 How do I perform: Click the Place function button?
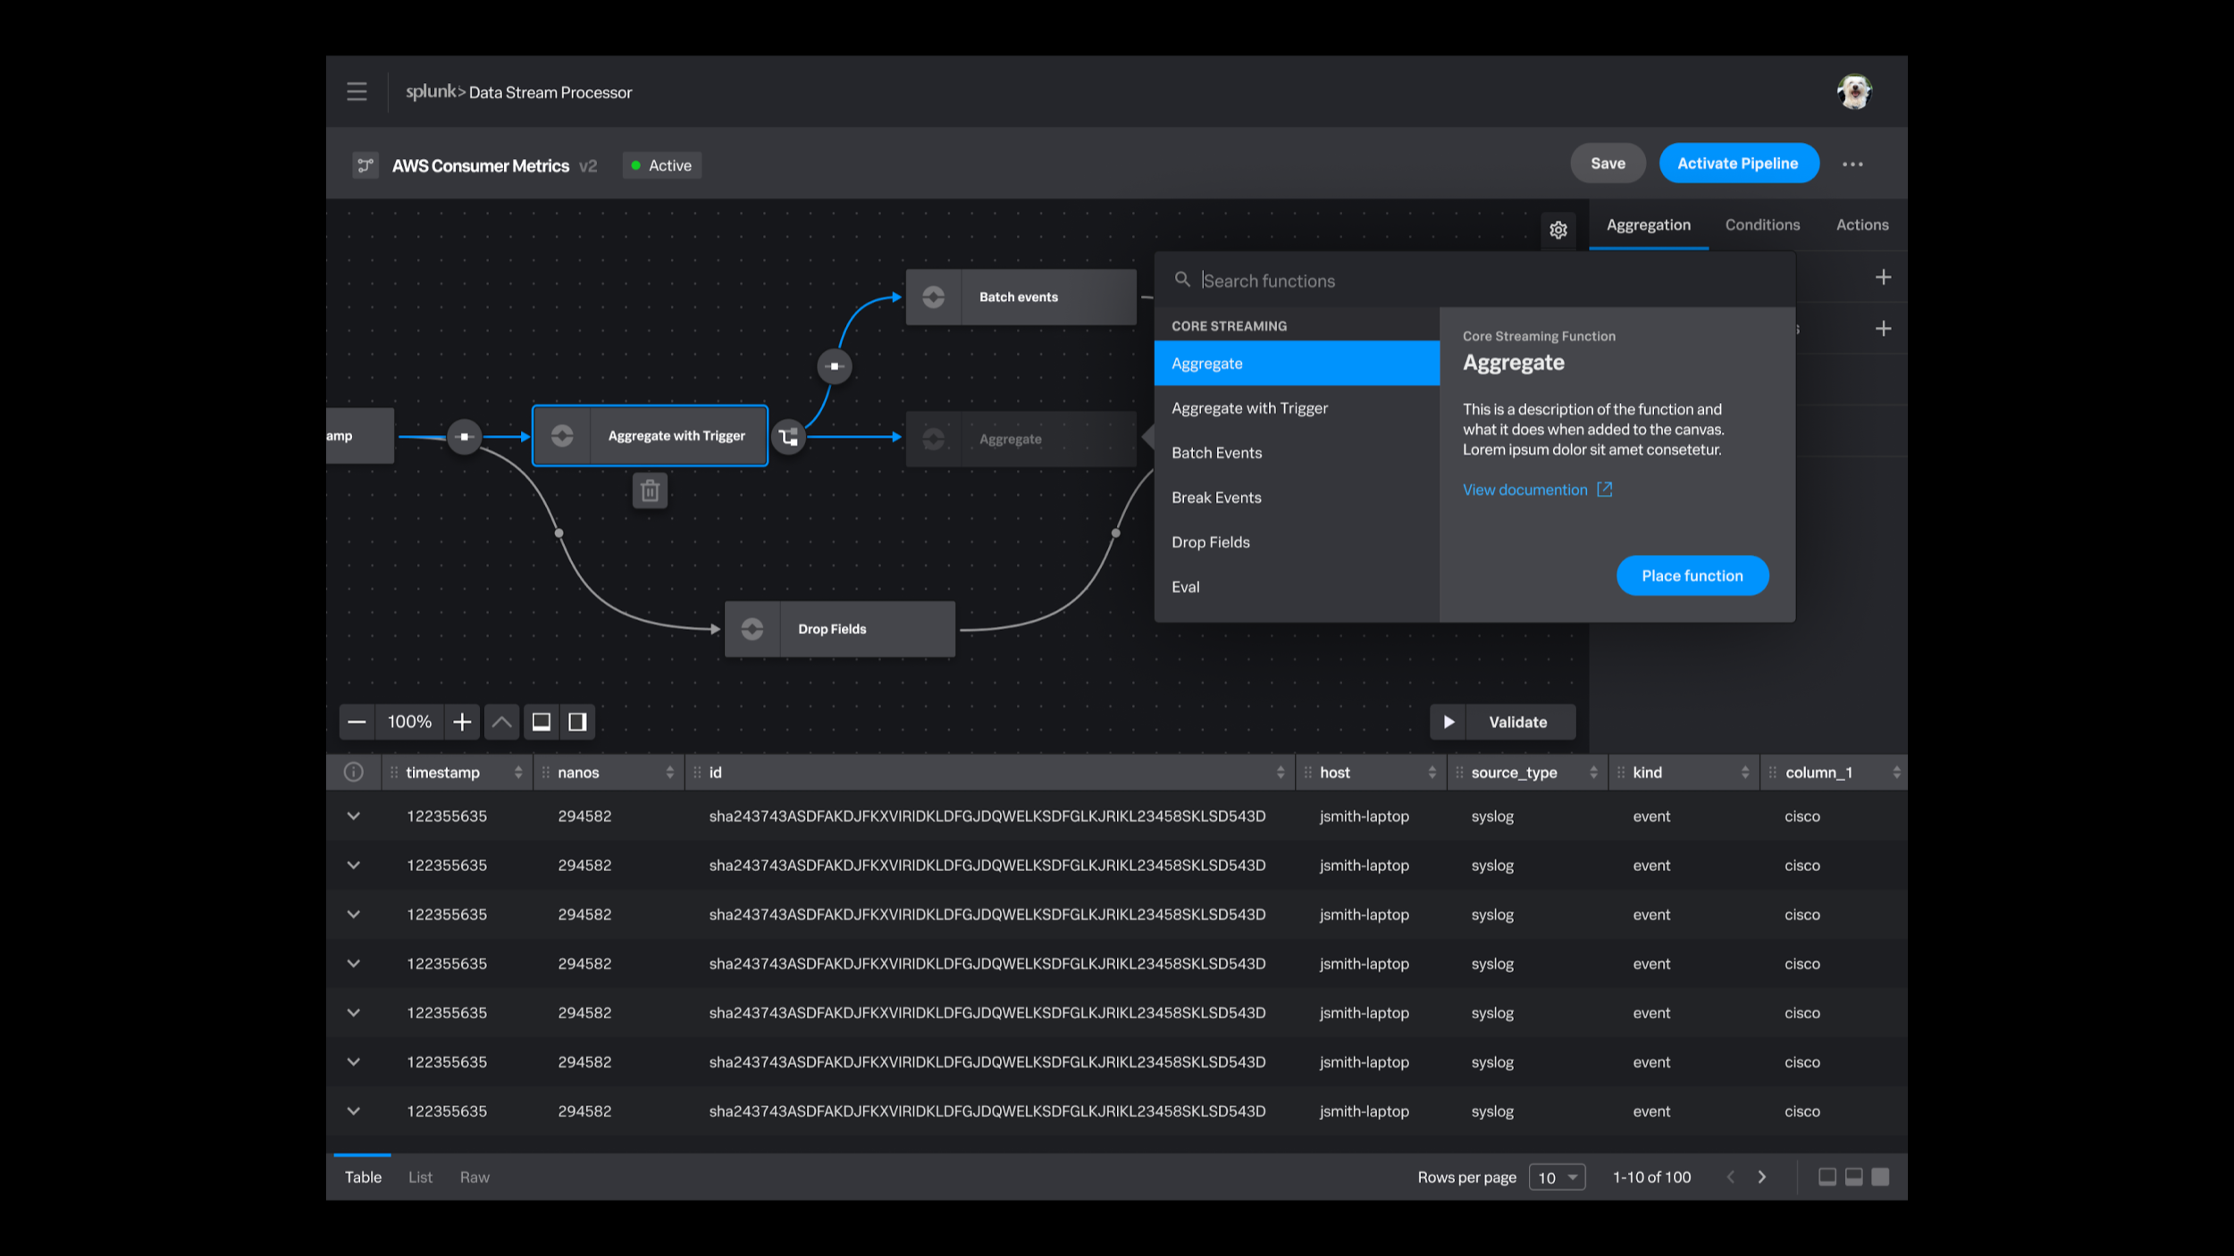(x=1692, y=576)
